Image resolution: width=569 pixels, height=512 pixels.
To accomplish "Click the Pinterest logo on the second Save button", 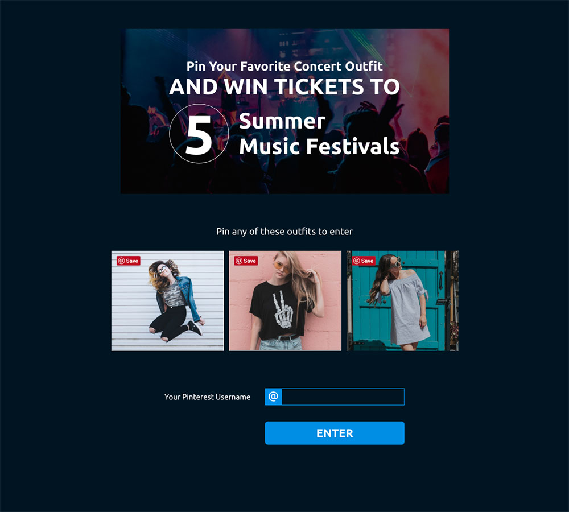I will tap(239, 261).
